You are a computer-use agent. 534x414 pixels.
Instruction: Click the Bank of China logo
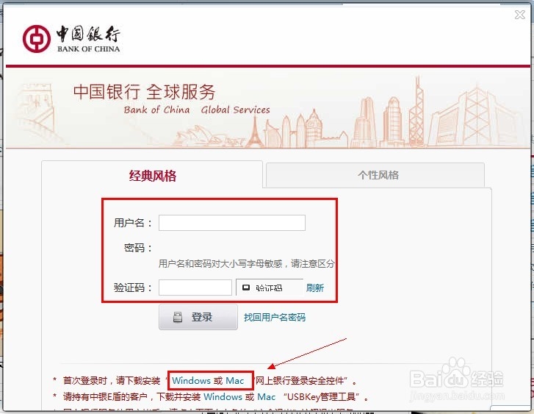[71, 39]
